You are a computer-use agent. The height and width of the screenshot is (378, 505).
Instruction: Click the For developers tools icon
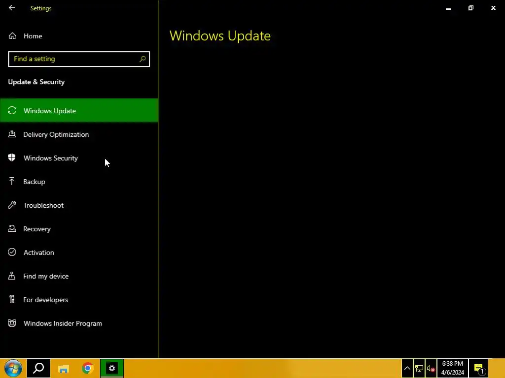coord(12,300)
